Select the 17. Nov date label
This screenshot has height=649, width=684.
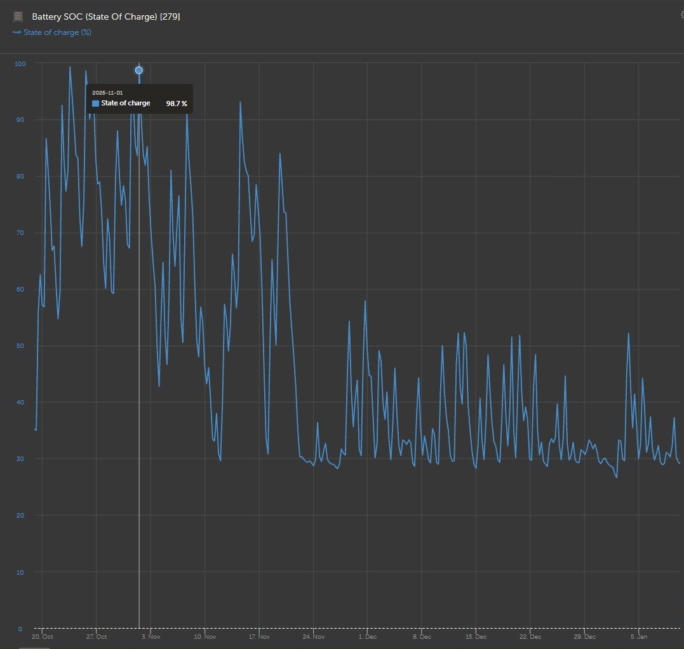pos(259,636)
